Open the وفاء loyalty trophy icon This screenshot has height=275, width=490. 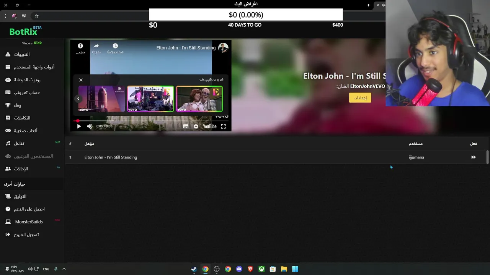(x=8, y=105)
